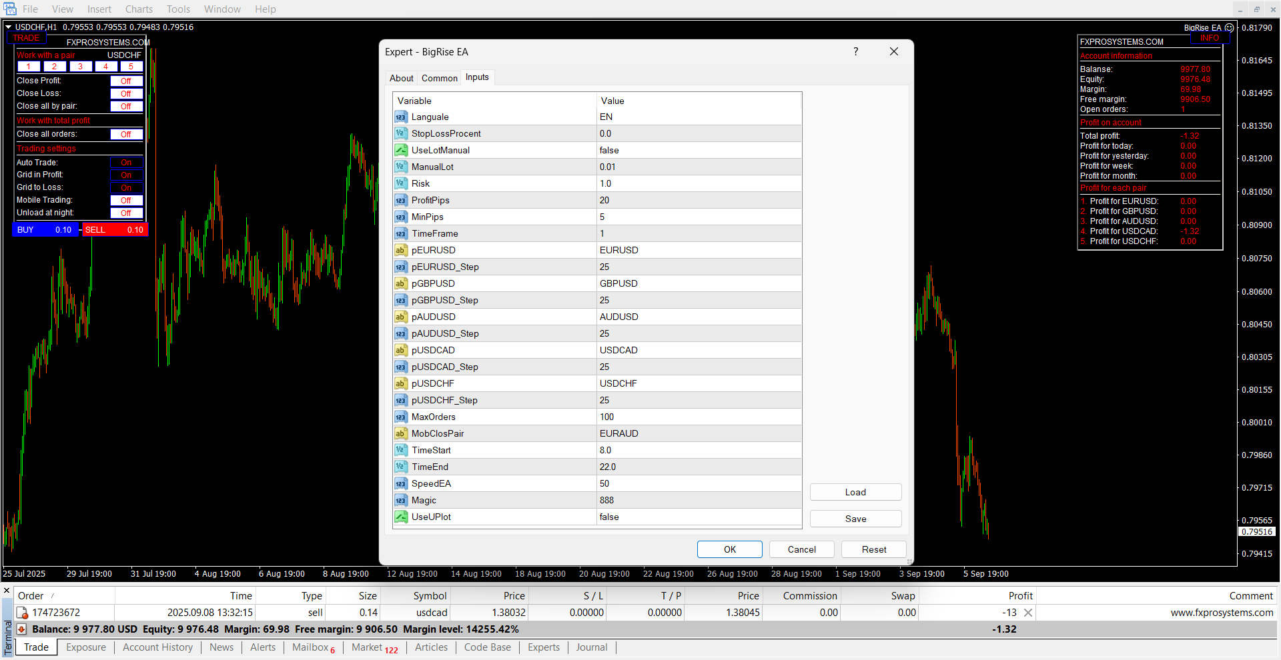Click the ProfitPips value field showing 20

coord(698,201)
